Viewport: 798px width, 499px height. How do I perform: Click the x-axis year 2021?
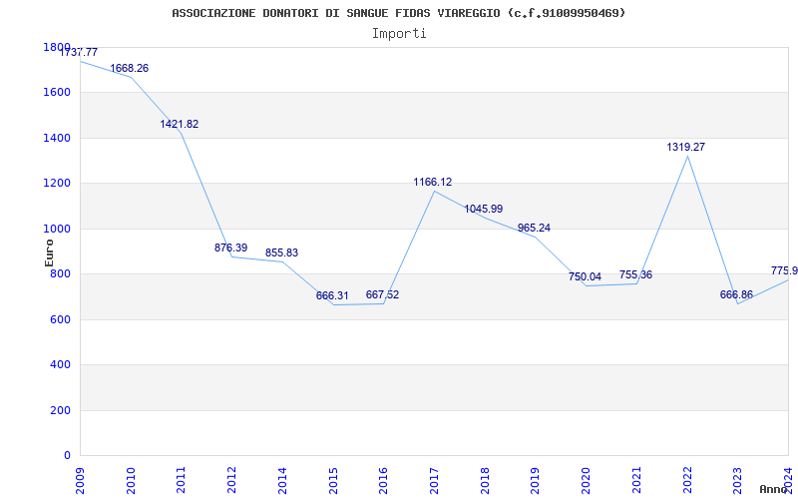point(636,481)
